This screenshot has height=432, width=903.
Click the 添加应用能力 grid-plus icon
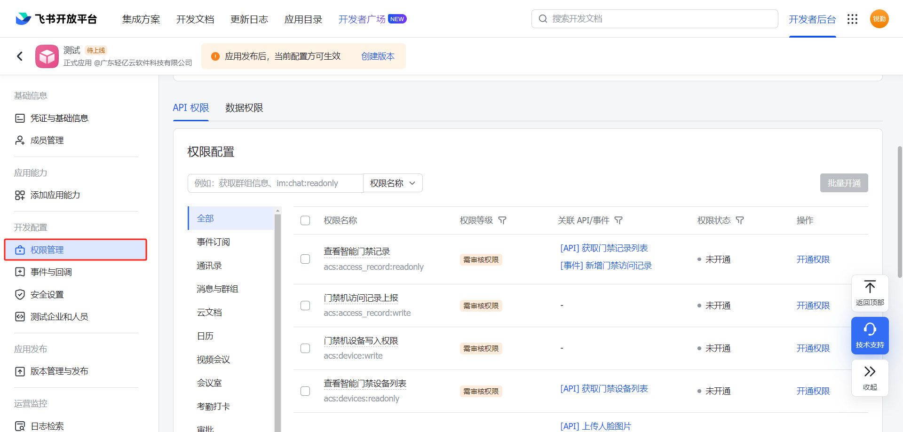(x=20, y=195)
